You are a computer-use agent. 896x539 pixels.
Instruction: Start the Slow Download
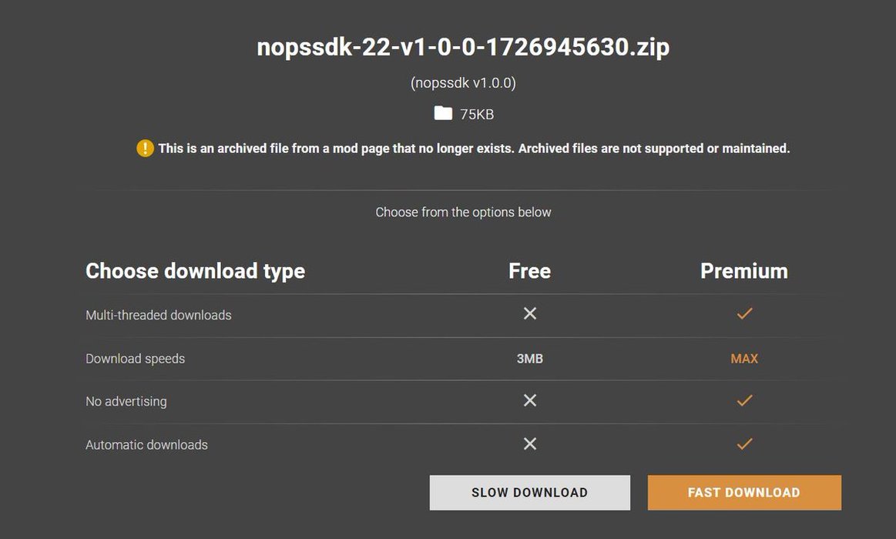pyautogui.click(x=530, y=493)
